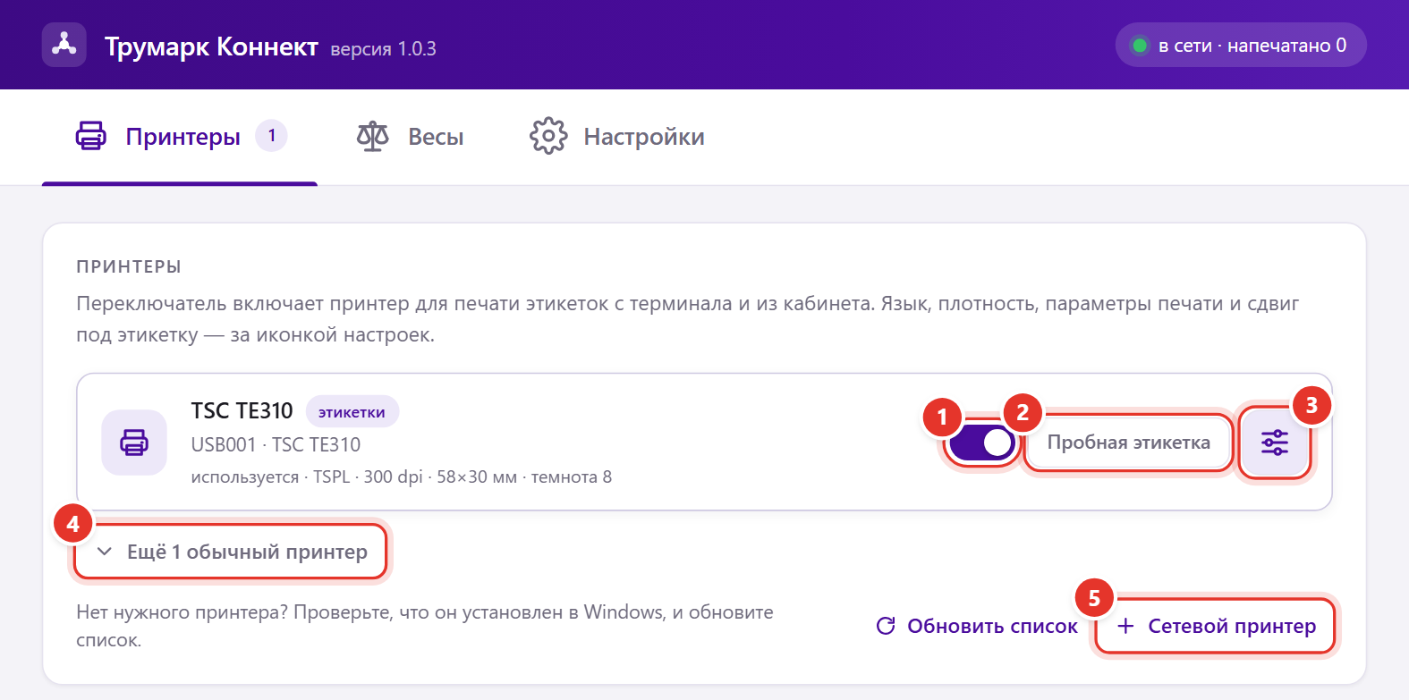Open the Весы tab
This screenshot has width=1409, height=700.
click(410, 137)
